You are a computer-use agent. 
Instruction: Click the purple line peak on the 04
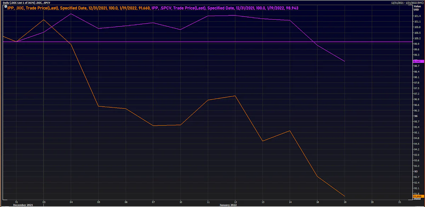coord(71,14)
